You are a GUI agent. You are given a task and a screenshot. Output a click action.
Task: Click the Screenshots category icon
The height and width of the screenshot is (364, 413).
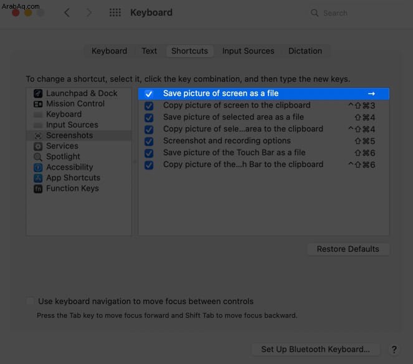pyautogui.click(x=38, y=135)
